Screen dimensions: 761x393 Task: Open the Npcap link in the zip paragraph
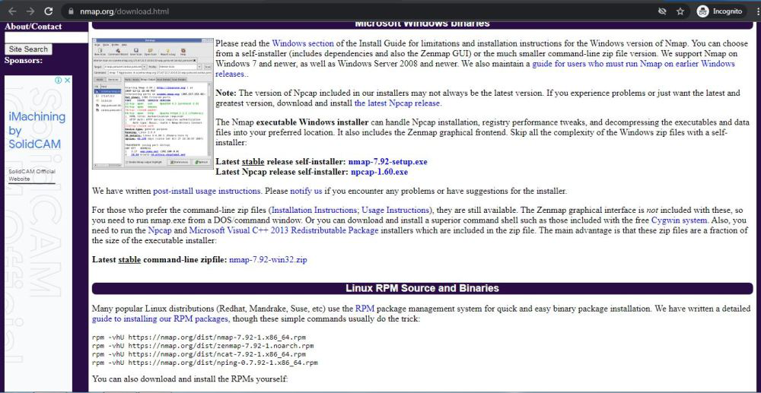tap(160, 230)
